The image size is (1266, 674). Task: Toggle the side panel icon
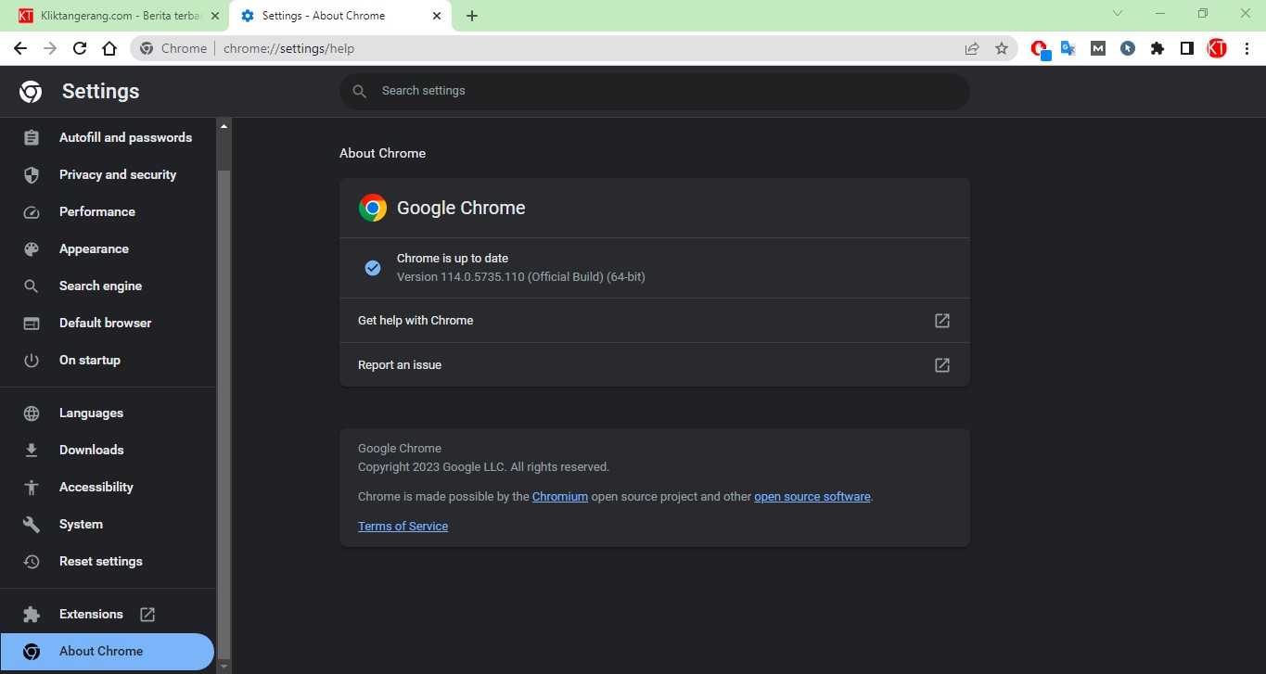pos(1187,48)
